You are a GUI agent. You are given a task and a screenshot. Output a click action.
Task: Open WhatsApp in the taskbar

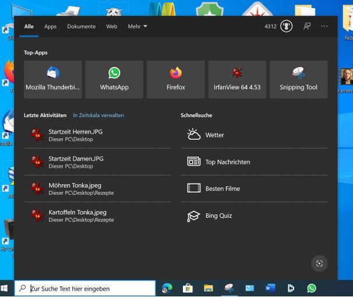click(312, 288)
